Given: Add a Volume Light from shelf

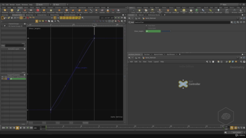Looking at the screenshot, I should [x=168, y=11].
